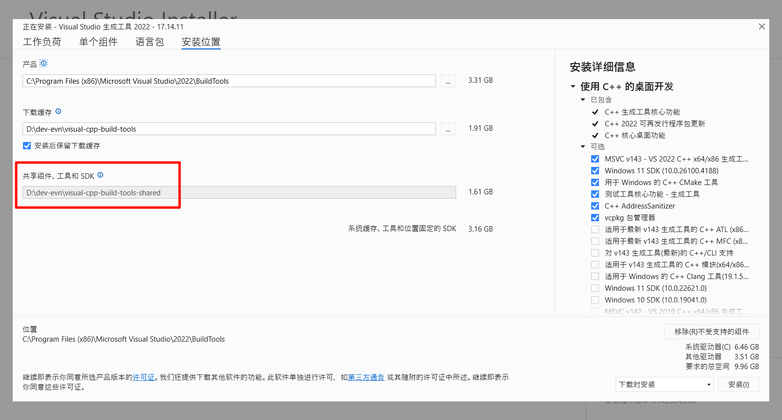Click 要求的总空间 9.96 GB line

click(x=722, y=366)
